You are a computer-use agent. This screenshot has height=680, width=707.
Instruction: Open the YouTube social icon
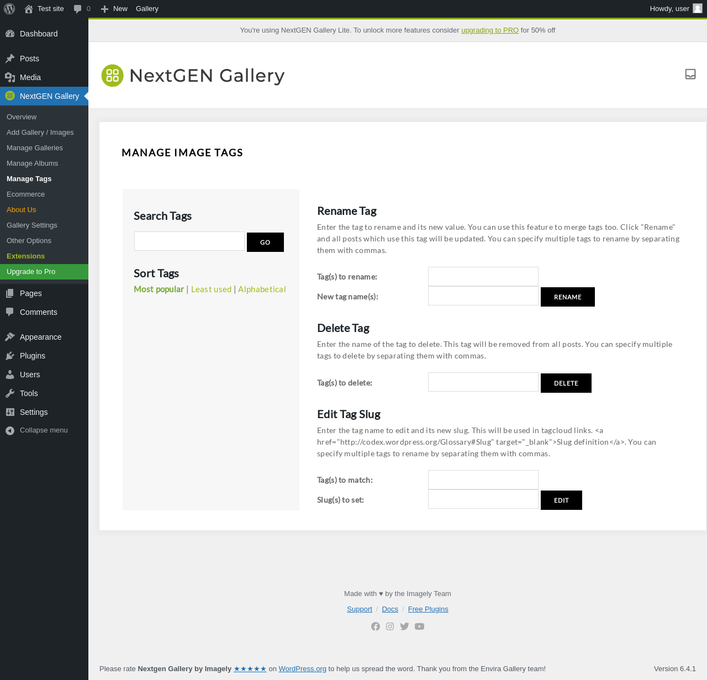[419, 626]
